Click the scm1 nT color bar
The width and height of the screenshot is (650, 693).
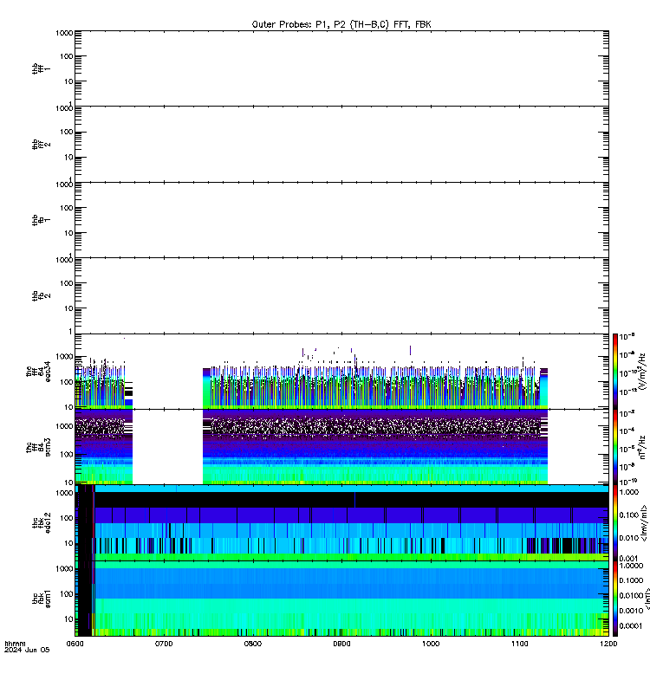pyautogui.click(x=615, y=599)
